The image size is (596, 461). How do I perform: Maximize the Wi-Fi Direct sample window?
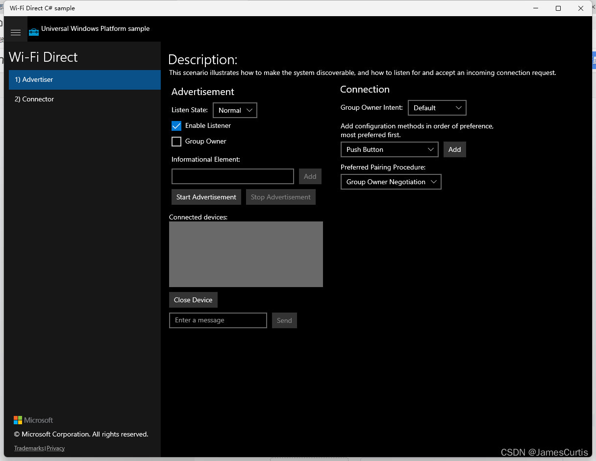pos(558,8)
